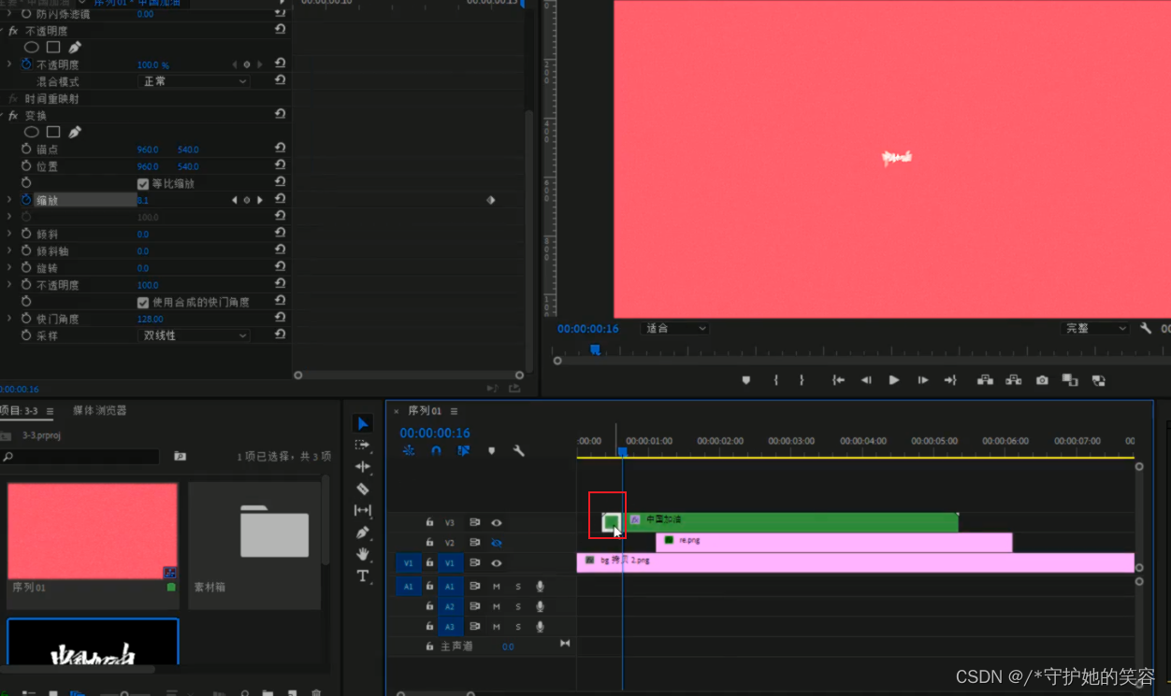This screenshot has height=696, width=1171.
Task: Click pen mask under 变换 effect
Action: 75,132
